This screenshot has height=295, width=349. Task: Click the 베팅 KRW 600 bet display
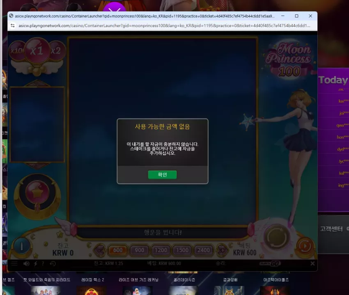(x=245, y=249)
